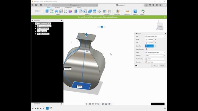Viewport: 198px width, 111px height.
Task: Click the Joint assemble tool icon
Action: tap(110, 11)
